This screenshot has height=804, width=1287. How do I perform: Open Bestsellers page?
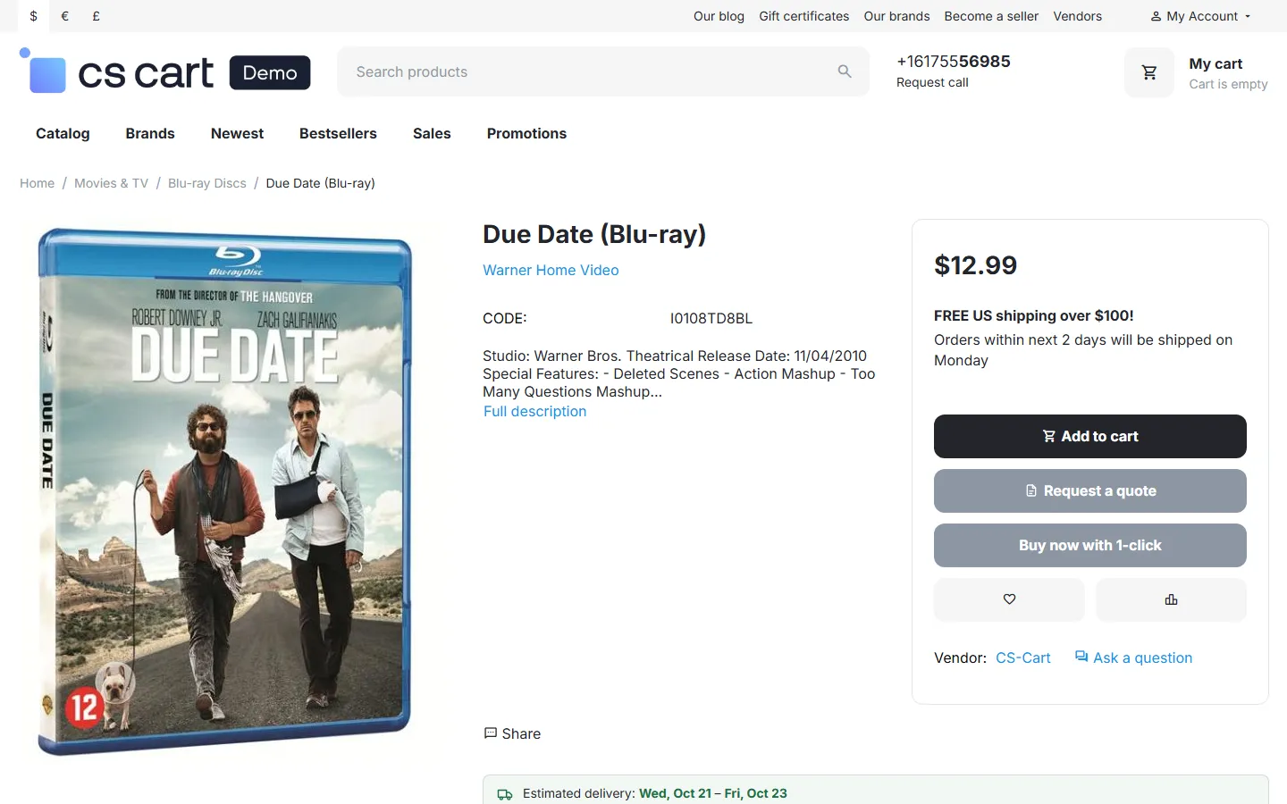click(338, 133)
